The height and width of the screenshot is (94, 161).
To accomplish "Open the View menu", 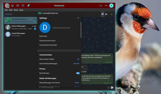I will coord(16,10).
